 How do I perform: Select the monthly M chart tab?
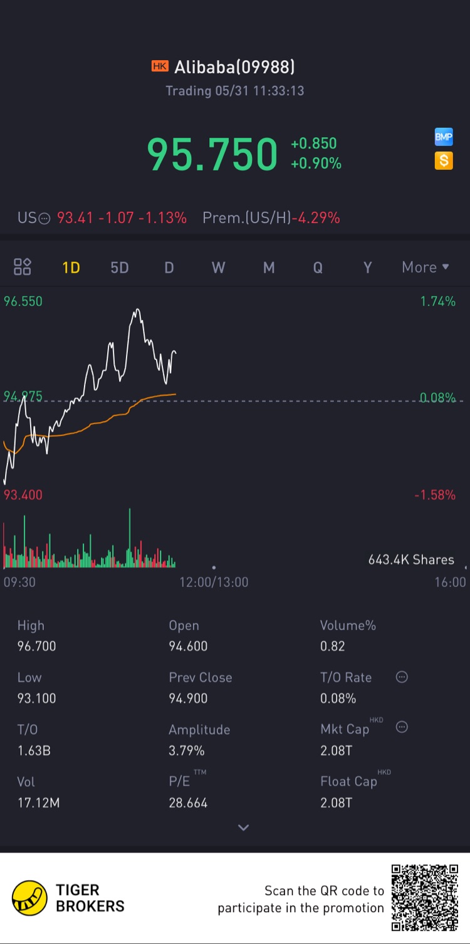click(x=269, y=267)
